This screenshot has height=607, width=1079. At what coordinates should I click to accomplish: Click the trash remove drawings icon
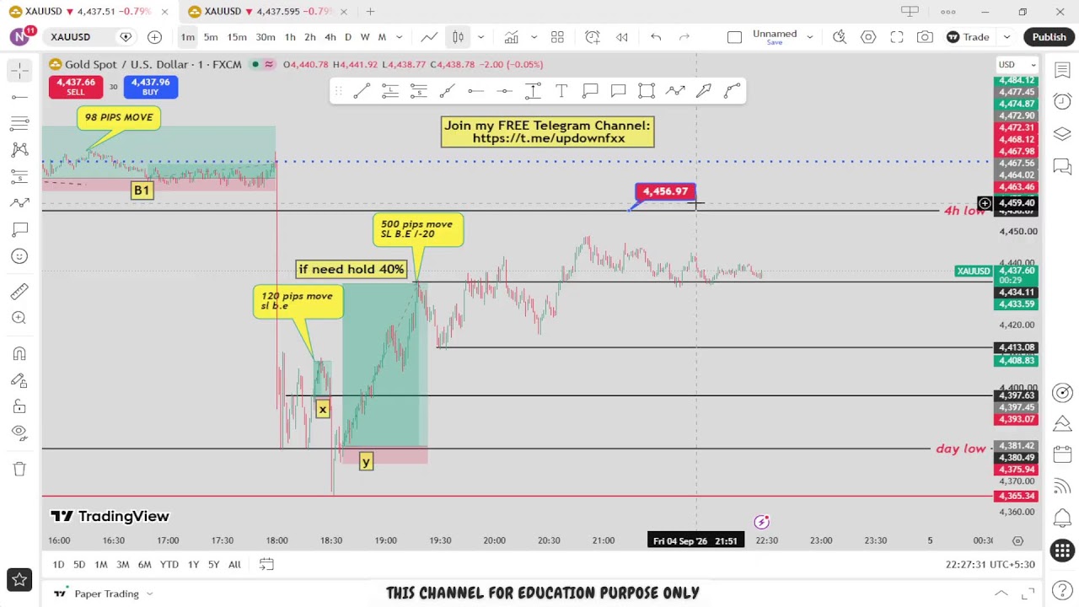tap(19, 469)
